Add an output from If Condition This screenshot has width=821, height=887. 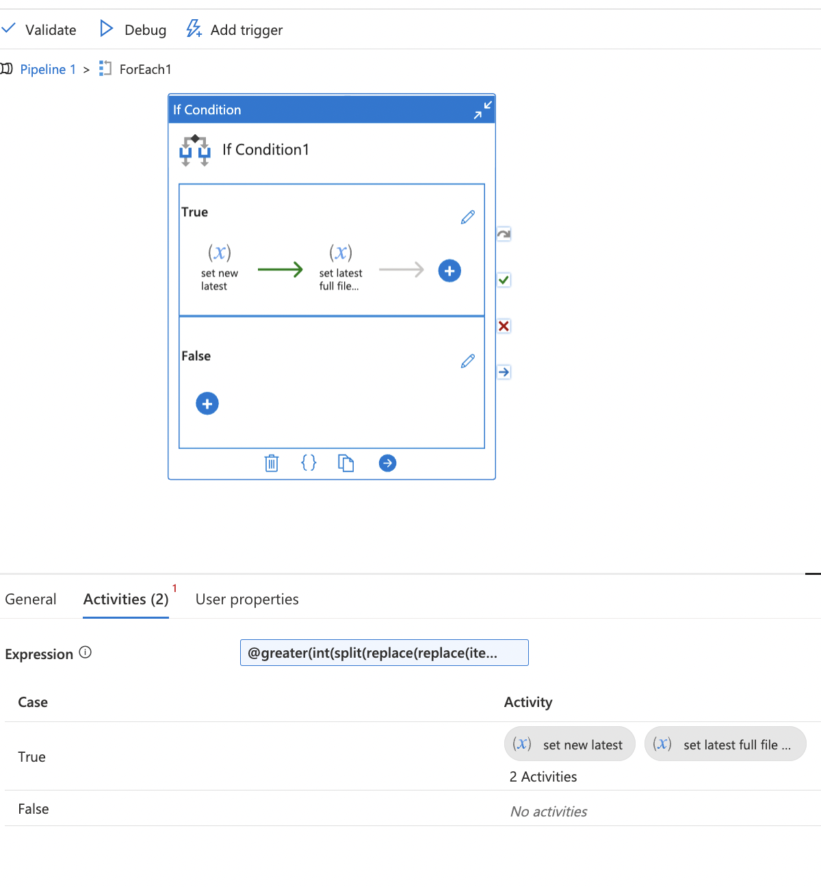point(387,463)
